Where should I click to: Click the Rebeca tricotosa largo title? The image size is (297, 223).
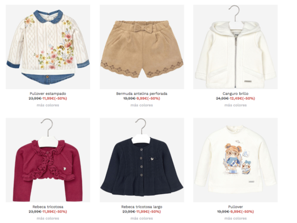click(x=142, y=207)
